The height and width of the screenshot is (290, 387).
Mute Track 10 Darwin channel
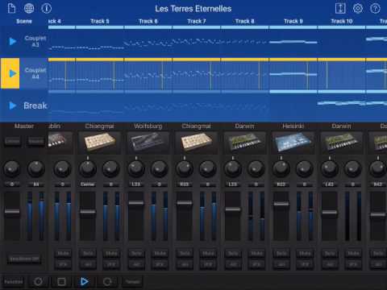353,253
